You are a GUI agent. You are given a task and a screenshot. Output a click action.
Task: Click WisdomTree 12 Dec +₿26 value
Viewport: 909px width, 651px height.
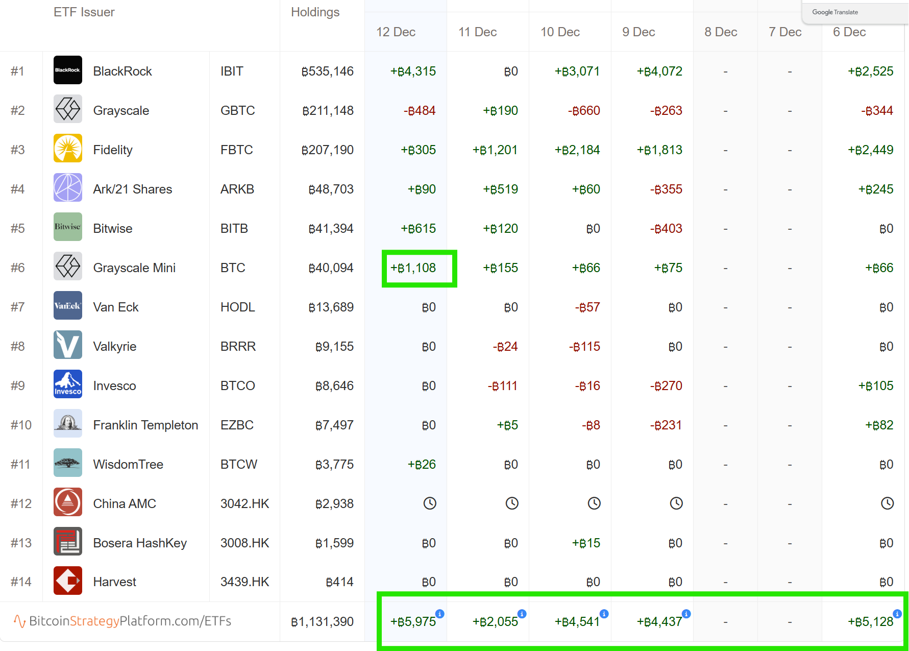(x=422, y=465)
